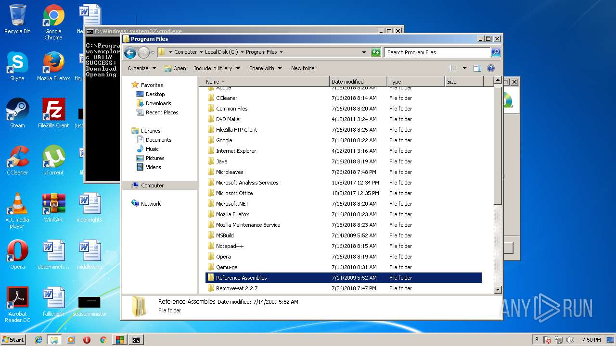Click the Internet Explorer taskbar icon
Screen dimensions: 616x346
(38, 340)
